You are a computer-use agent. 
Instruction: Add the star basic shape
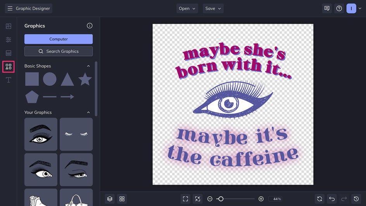[85, 79]
